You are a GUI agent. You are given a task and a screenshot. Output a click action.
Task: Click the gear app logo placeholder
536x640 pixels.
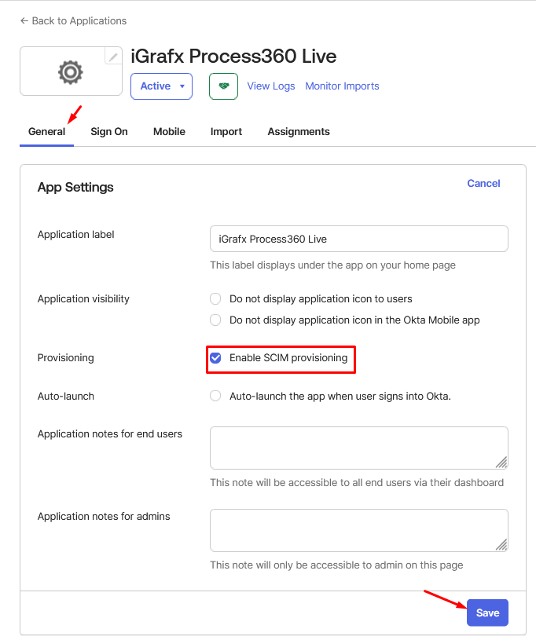click(x=70, y=72)
